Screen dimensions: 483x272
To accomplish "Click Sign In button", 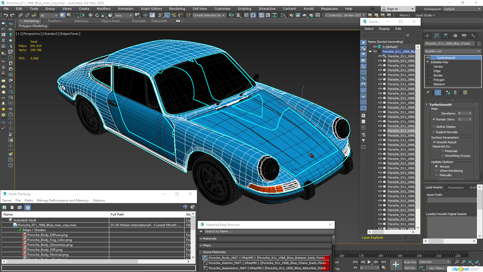I will click(x=398, y=9).
